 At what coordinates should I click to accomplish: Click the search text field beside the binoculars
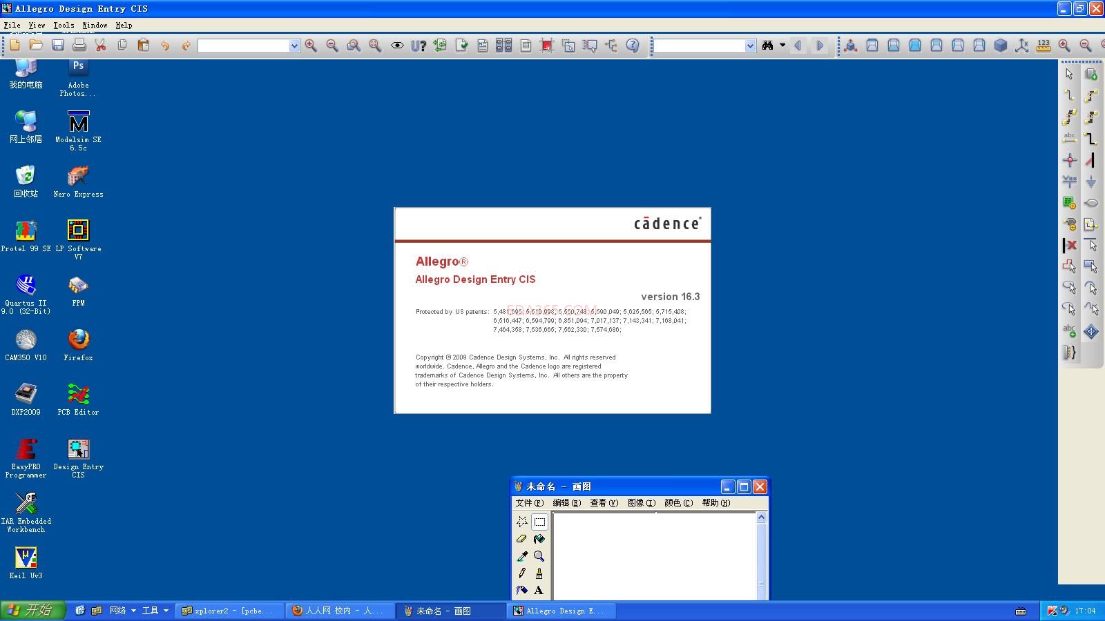(700, 46)
